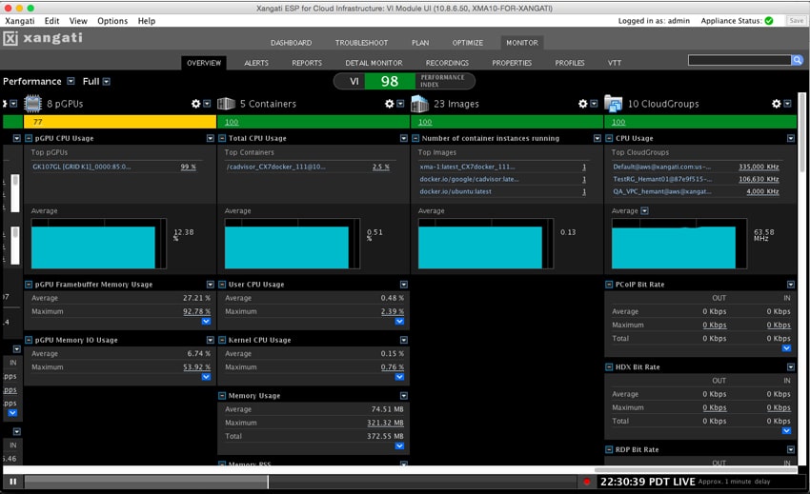Collapse the pGPU Framebuffer Memory Usage panel
This screenshot has width=810, height=494.
point(29,285)
